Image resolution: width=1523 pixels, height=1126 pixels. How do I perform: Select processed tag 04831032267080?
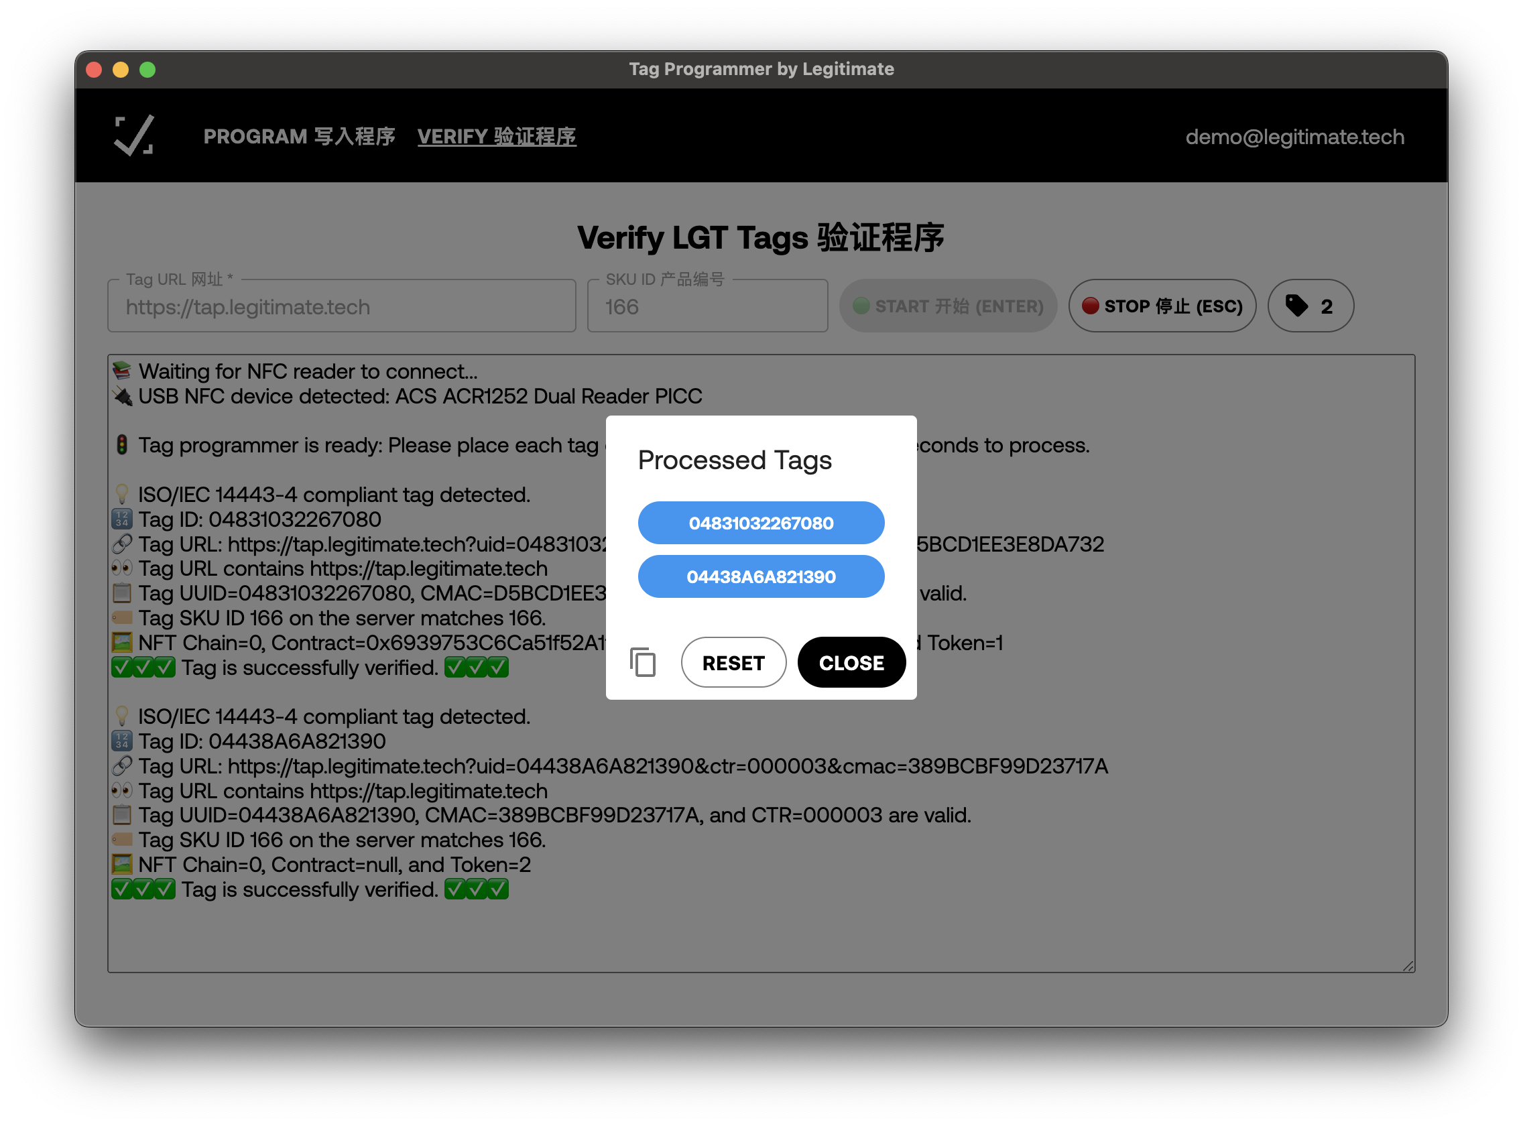[x=761, y=523]
